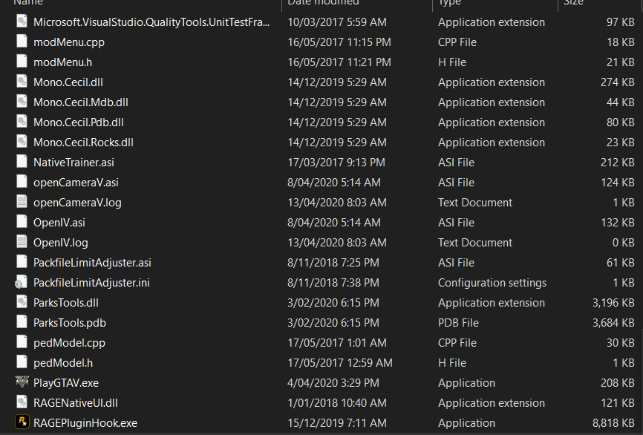Select the ParksTools.pdb file name
Viewport: 643px width, 435px height.
[70, 323]
